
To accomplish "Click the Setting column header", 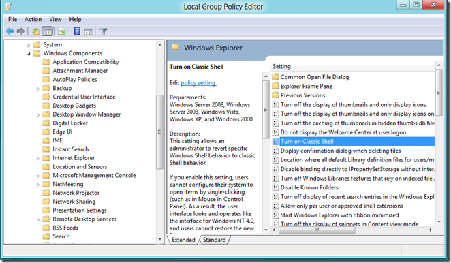I will point(281,67).
